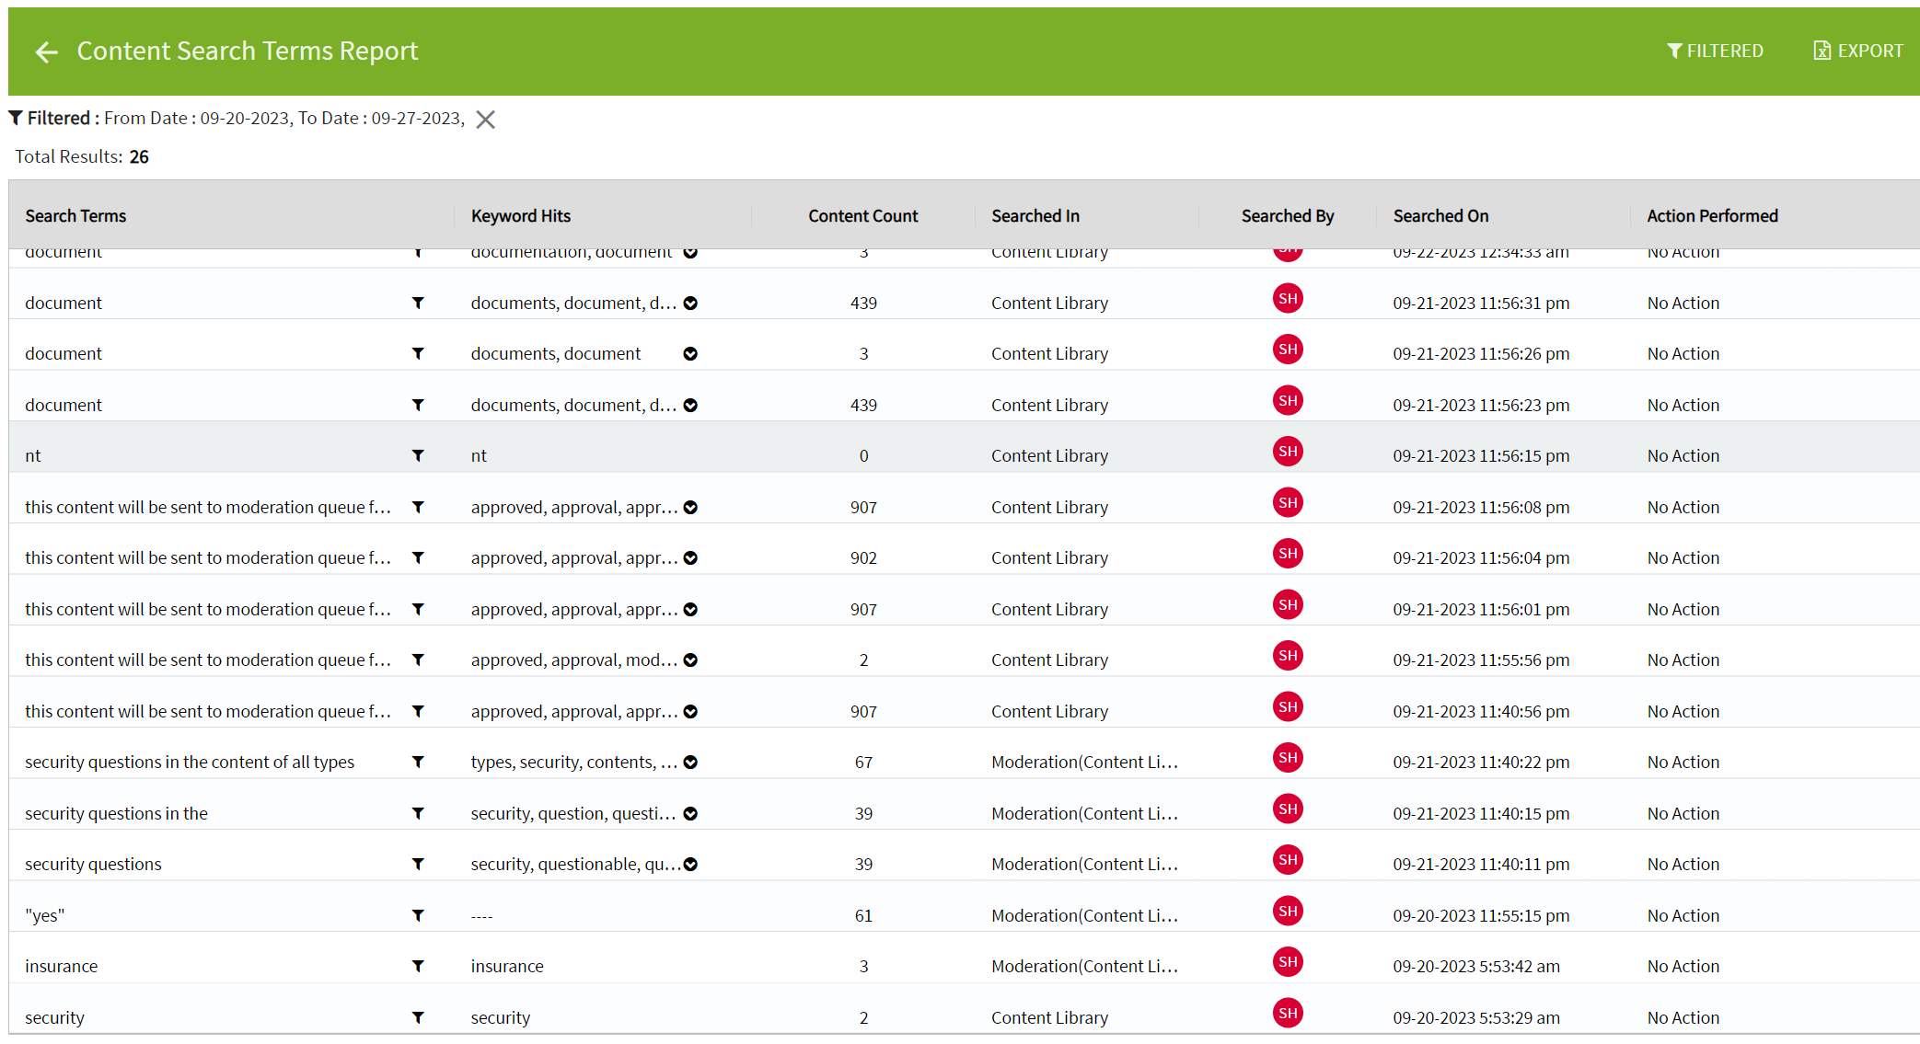This screenshot has width=1920, height=1044.
Task: Click filter icon in the 'nt' row
Action: tap(418, 455)
